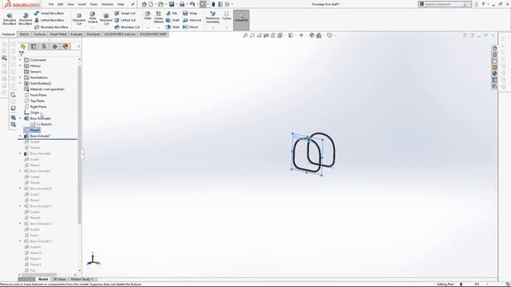This screenshot has width=511, height=287.
Task: Pick the Draft feature tool
Action: point(172,20)
